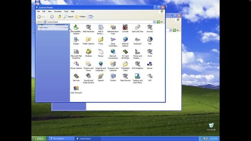
Task: Click Go in the background window
Action: pyautogui.click(x=176, y=30)
